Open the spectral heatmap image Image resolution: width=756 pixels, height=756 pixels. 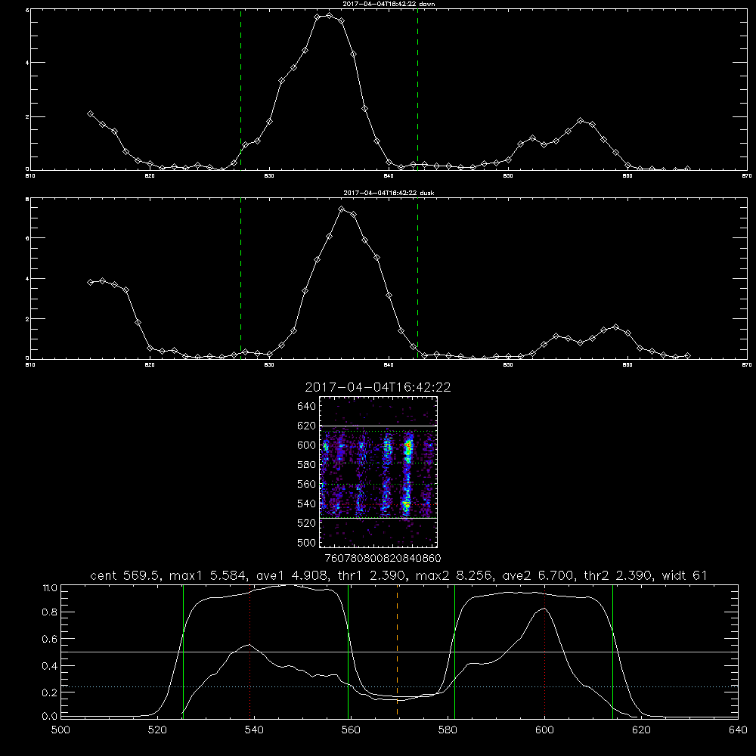[378, 472]
